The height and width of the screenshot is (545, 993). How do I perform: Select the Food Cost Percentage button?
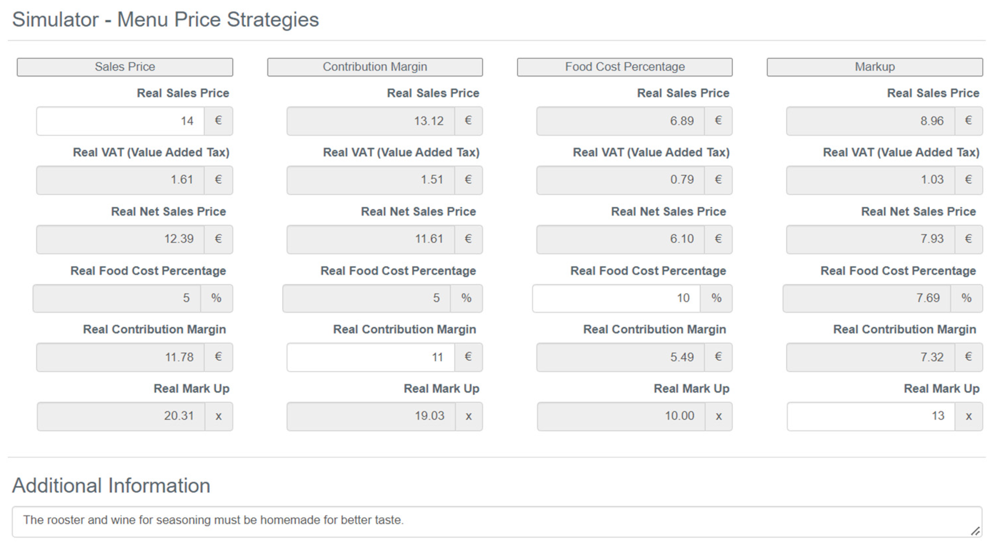coord(625,67)
